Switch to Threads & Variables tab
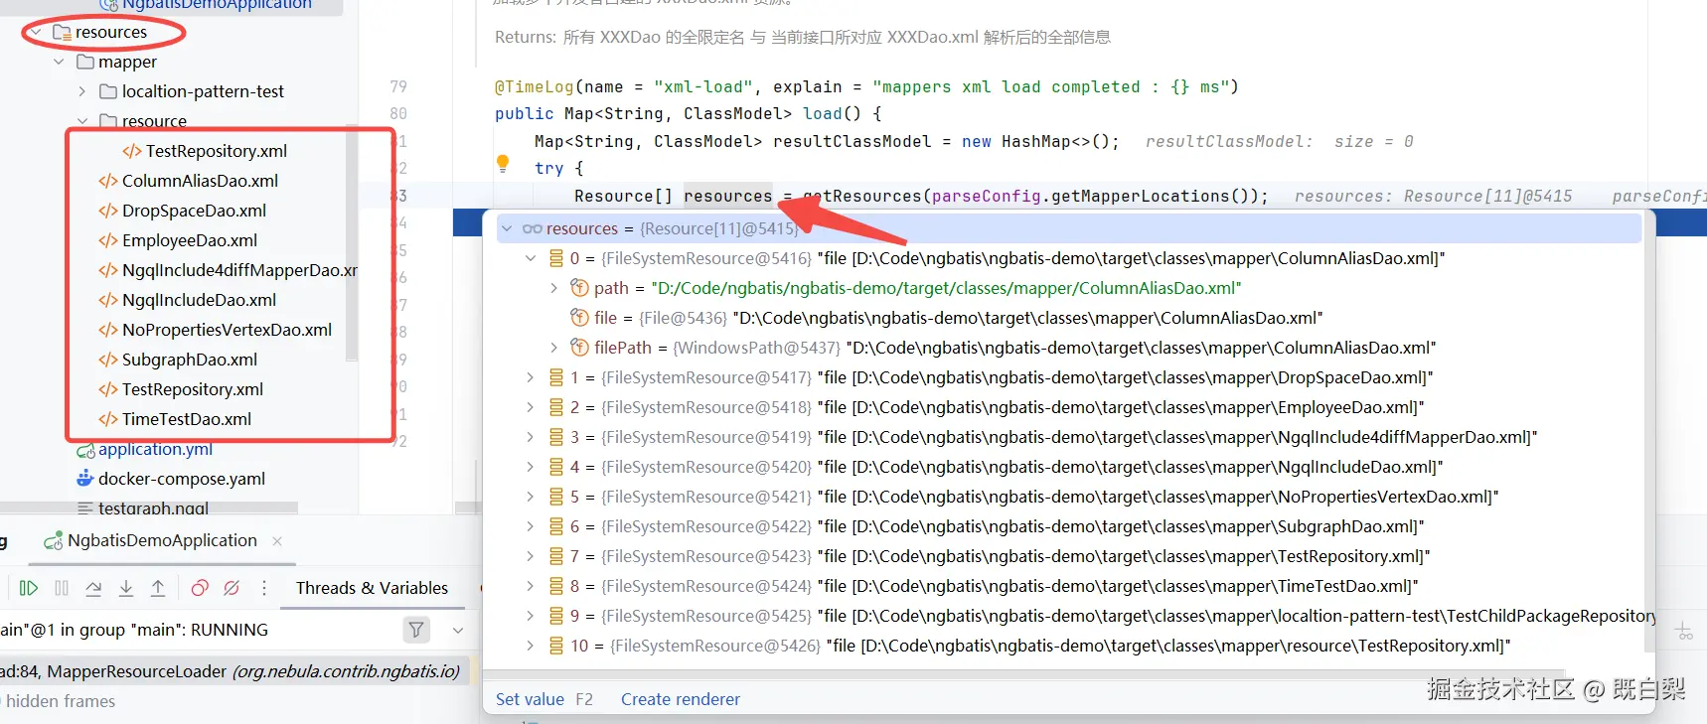 coord(372,588)
